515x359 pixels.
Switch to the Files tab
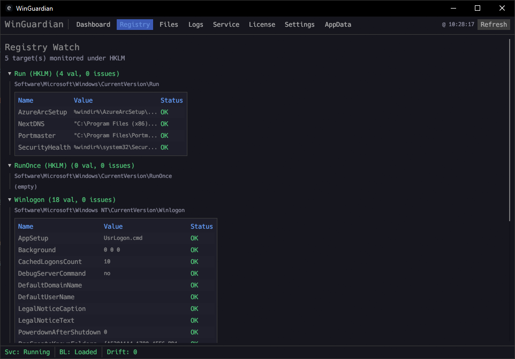[169, 25]
